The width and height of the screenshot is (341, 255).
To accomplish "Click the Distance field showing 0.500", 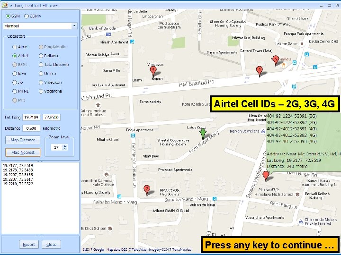I will [x=31, y=128].
